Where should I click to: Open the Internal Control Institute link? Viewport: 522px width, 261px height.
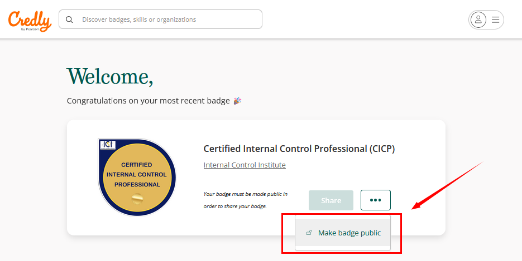coord(245,165)
